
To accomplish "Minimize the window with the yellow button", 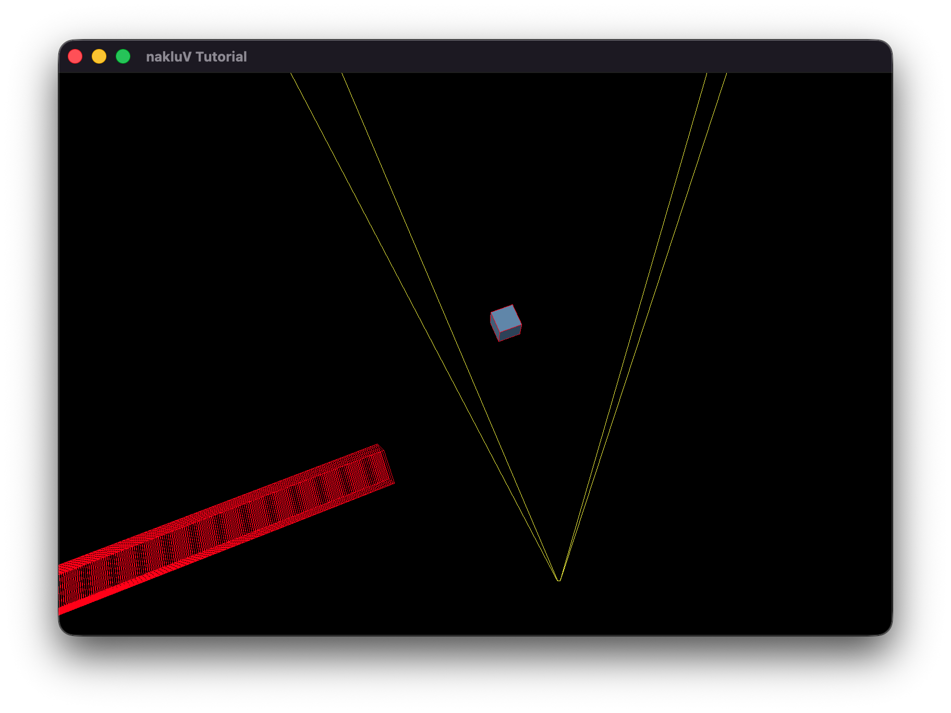I will pos(99,56).
